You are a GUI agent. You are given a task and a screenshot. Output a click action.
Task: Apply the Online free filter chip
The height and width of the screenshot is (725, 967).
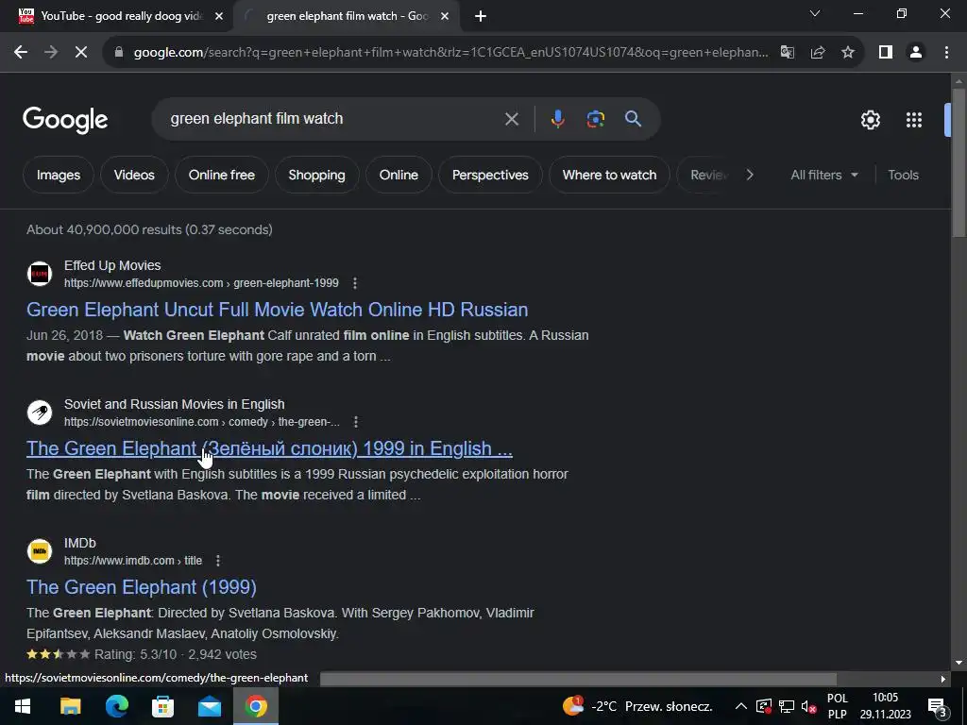[221, 175]
